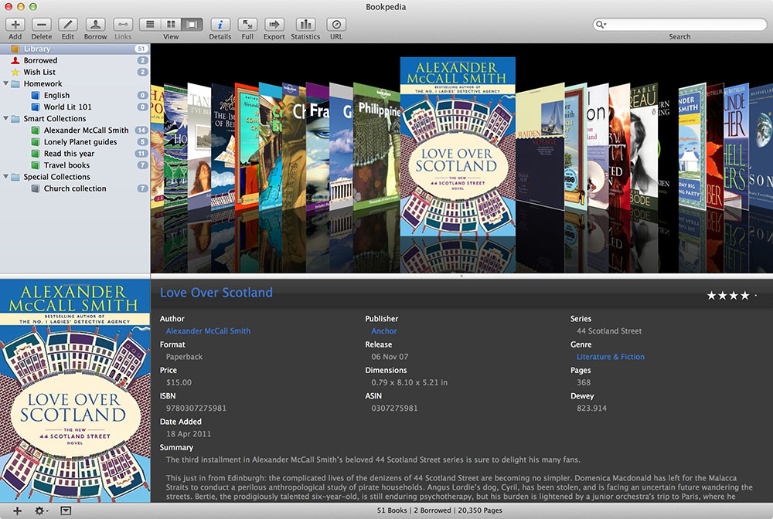Screen dimensions: 773x519
Task: Click the Borrow person icon
Action: [95, 24]
